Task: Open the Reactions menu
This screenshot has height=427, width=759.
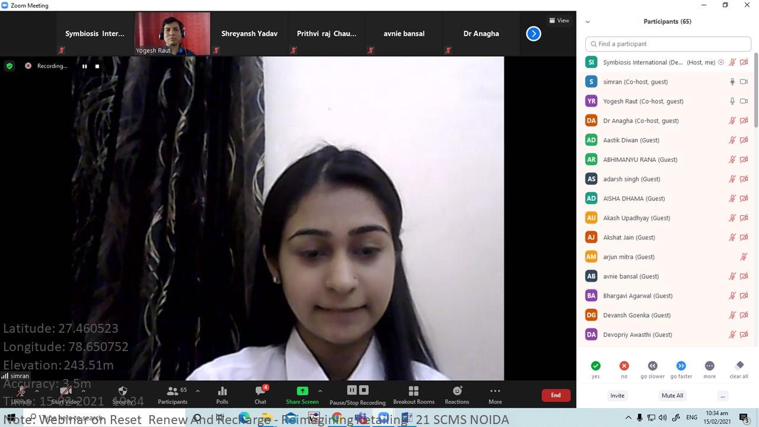Action: pyautogui.click(x=457, y=394)
